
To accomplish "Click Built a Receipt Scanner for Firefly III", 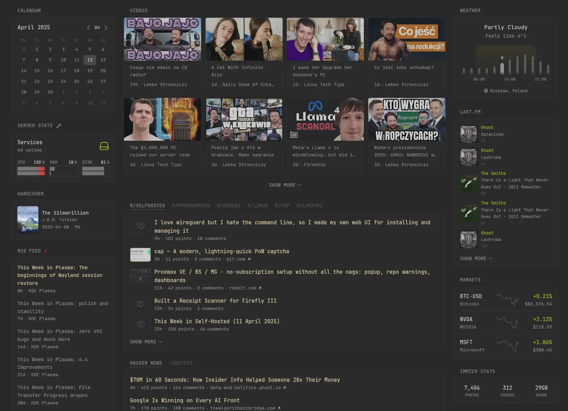I will pos(215,301).
